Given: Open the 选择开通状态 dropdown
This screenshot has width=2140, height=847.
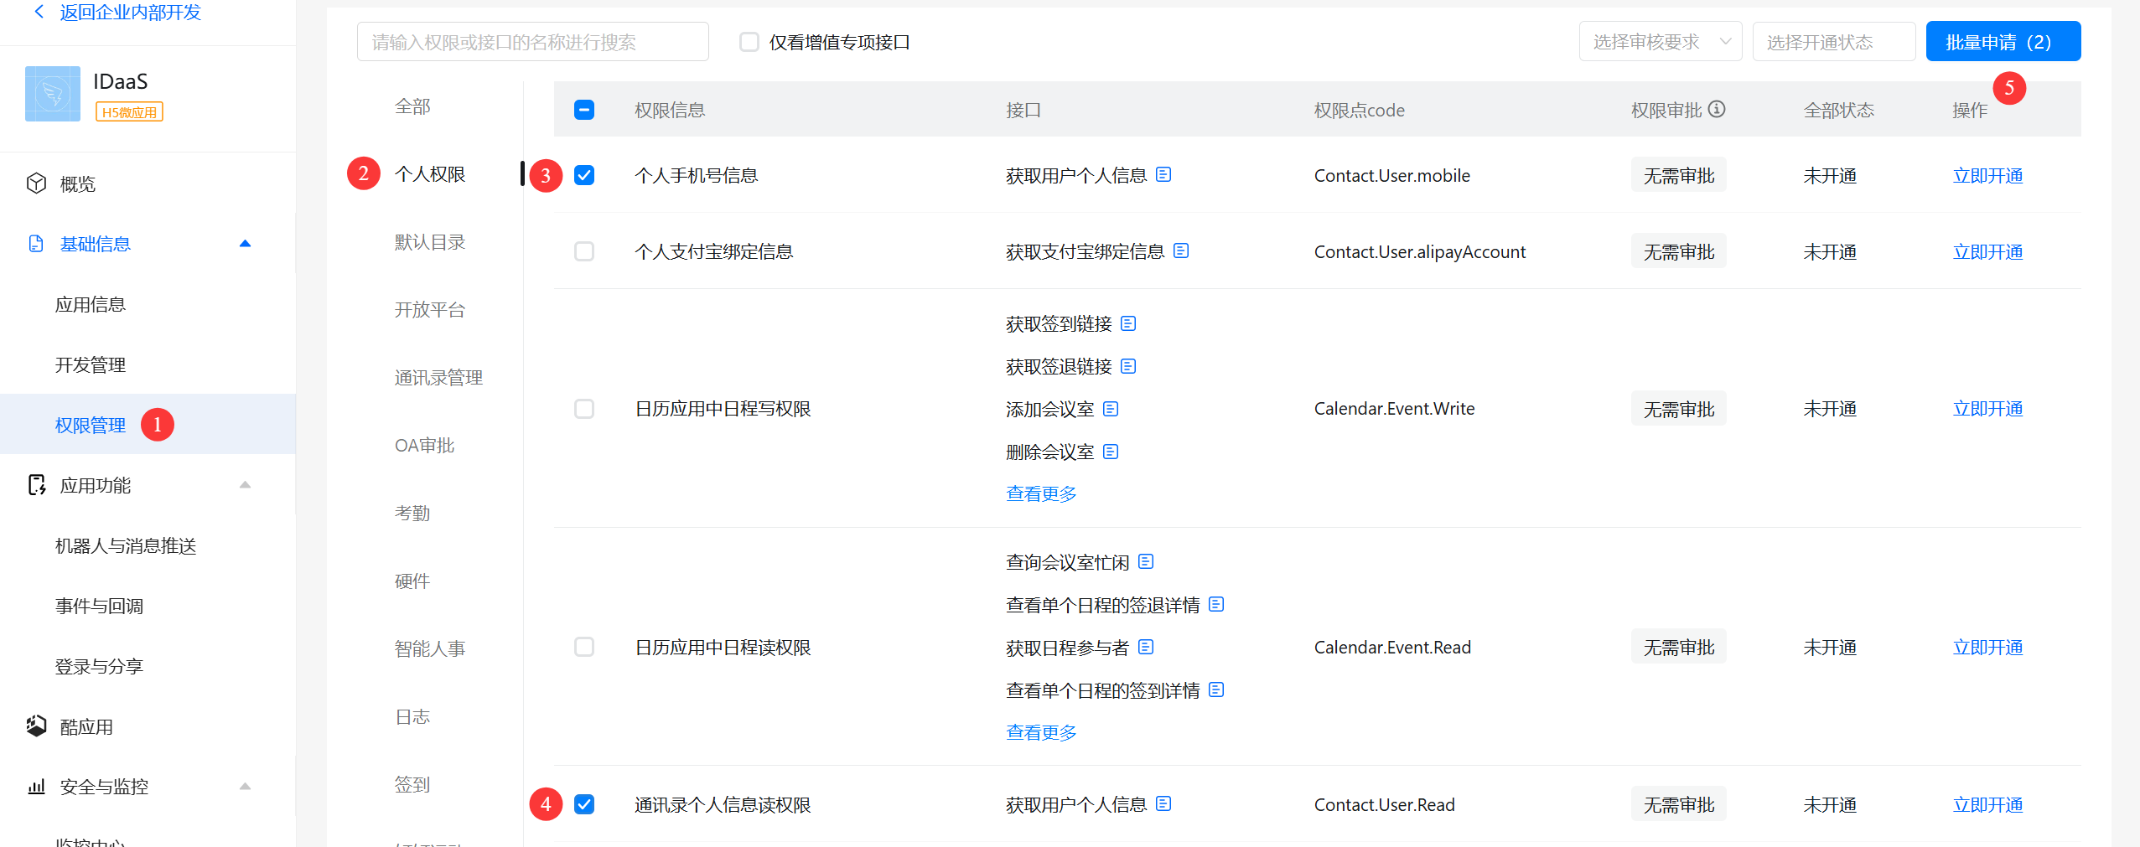Looking at the screenshot, I should click(x=1832, y=42).
